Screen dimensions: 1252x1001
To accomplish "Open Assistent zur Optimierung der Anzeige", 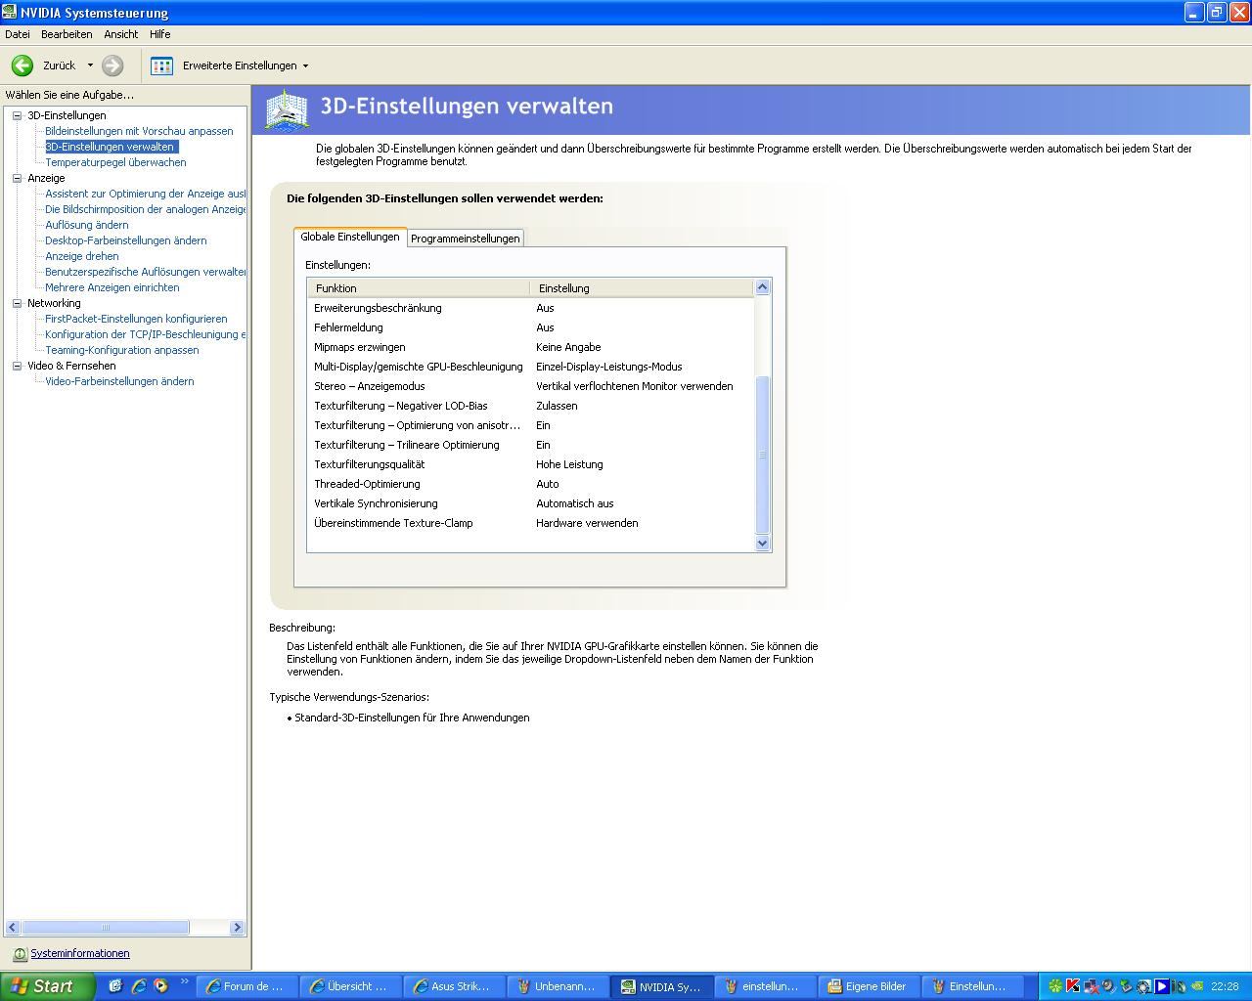I will click(146, 194).
